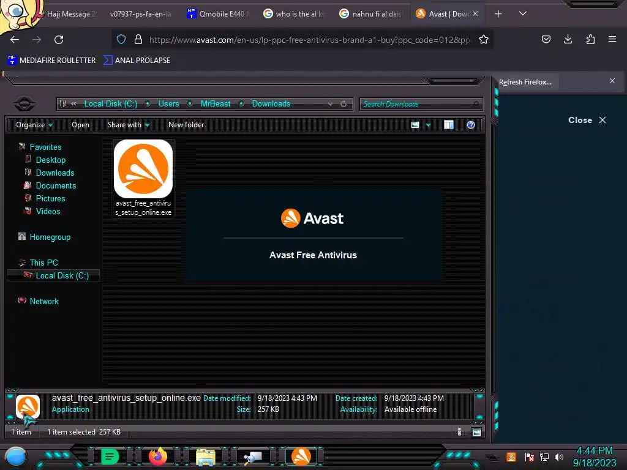Open the view options dropdown arrow
The width and height of the screenshot is (627, 470).
[428, 125]
